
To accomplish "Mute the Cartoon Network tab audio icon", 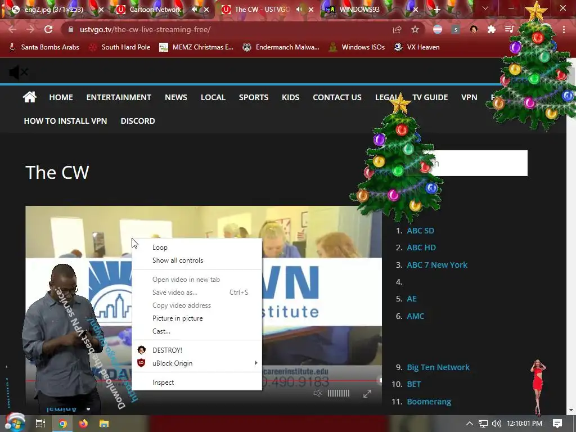I will 194,10.
